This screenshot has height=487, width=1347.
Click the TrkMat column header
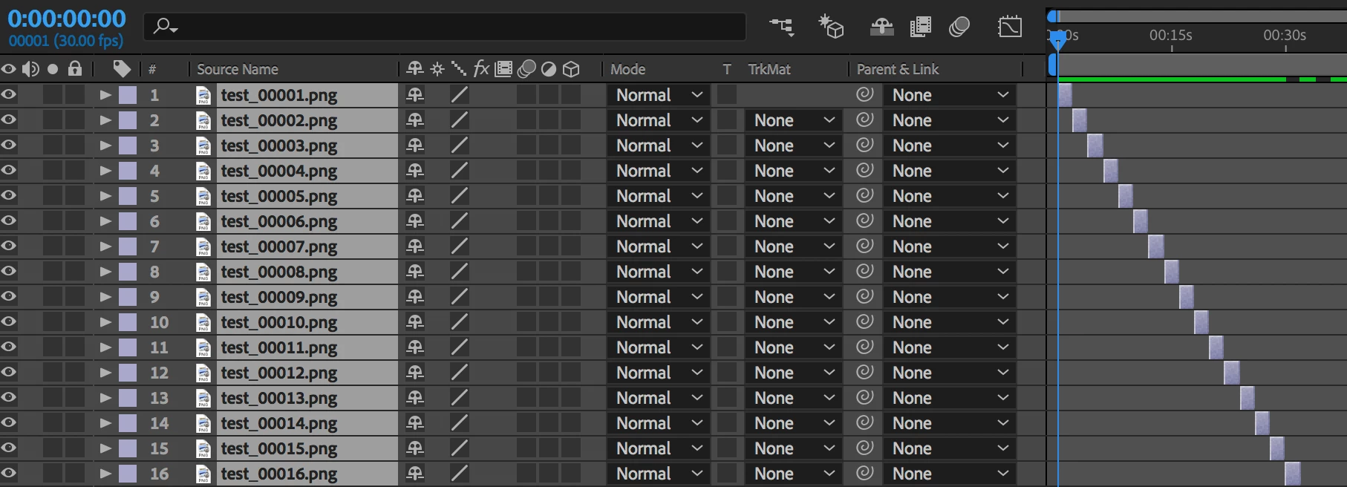769,69
